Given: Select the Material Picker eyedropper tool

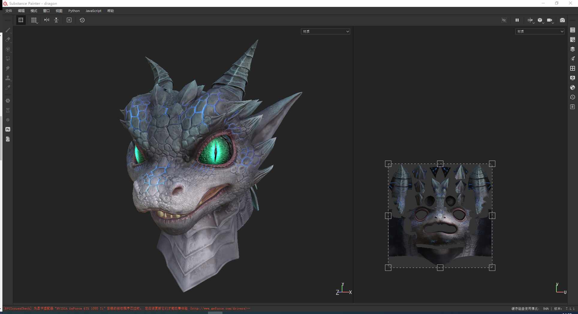Looking at the screenshot, I should (8, 87).
